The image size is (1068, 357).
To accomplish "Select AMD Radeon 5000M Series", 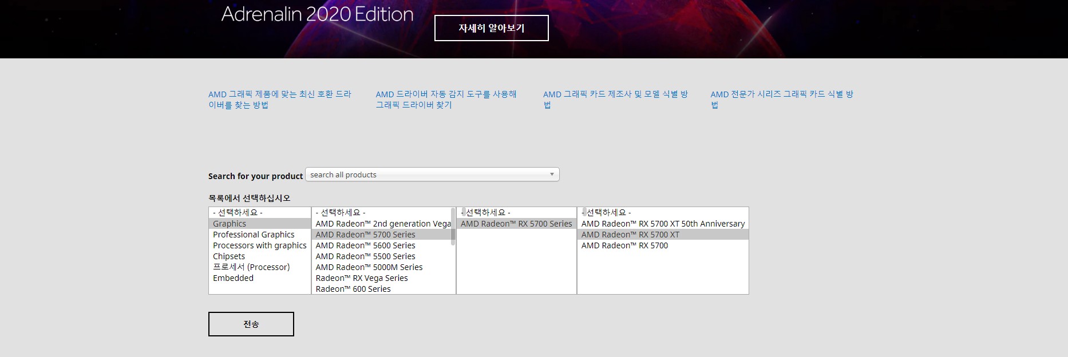I will (381, 267).
